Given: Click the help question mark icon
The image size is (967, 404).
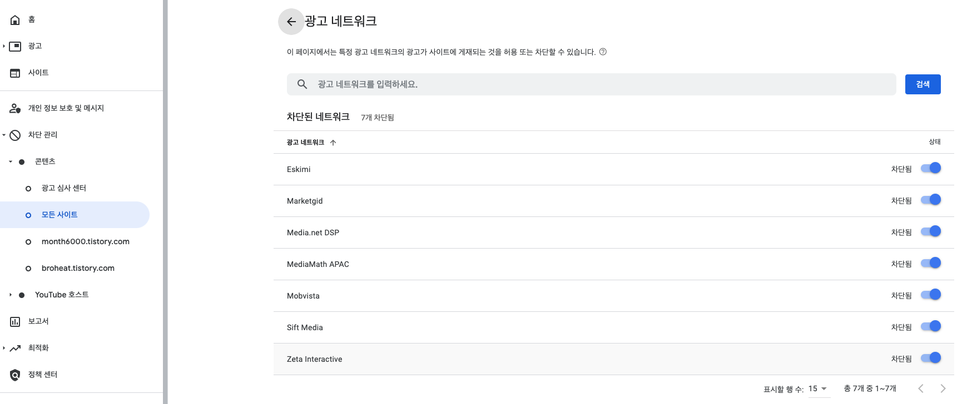Looking at the screenshot, I should click(603, 52).
